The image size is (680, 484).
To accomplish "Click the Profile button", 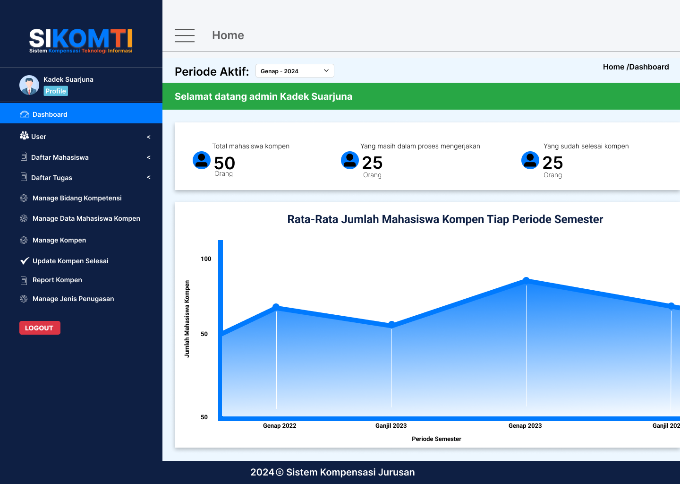I will pyautogui.click(x=56, y=91).
